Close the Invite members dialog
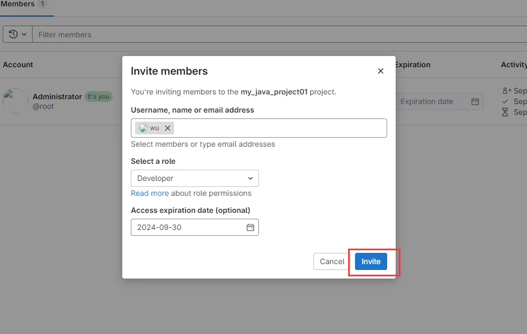 (x=381, y=71)
